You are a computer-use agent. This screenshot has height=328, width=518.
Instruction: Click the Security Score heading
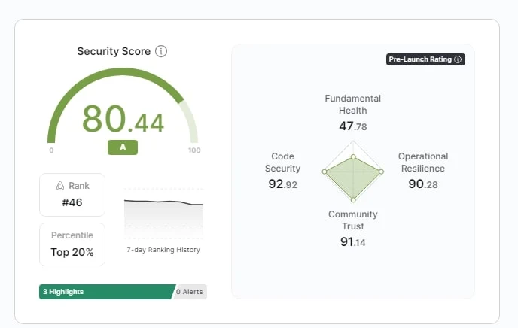point(114,51)
